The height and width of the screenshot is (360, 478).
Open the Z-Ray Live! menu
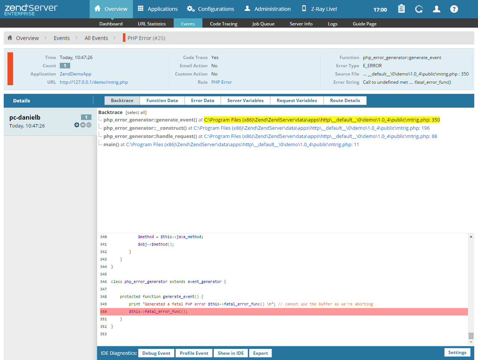pos(319,9)
